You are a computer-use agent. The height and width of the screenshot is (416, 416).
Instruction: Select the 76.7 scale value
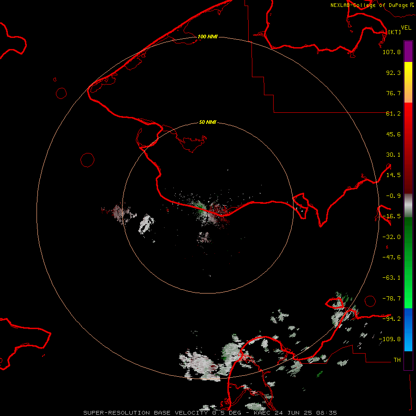[393, 93]
